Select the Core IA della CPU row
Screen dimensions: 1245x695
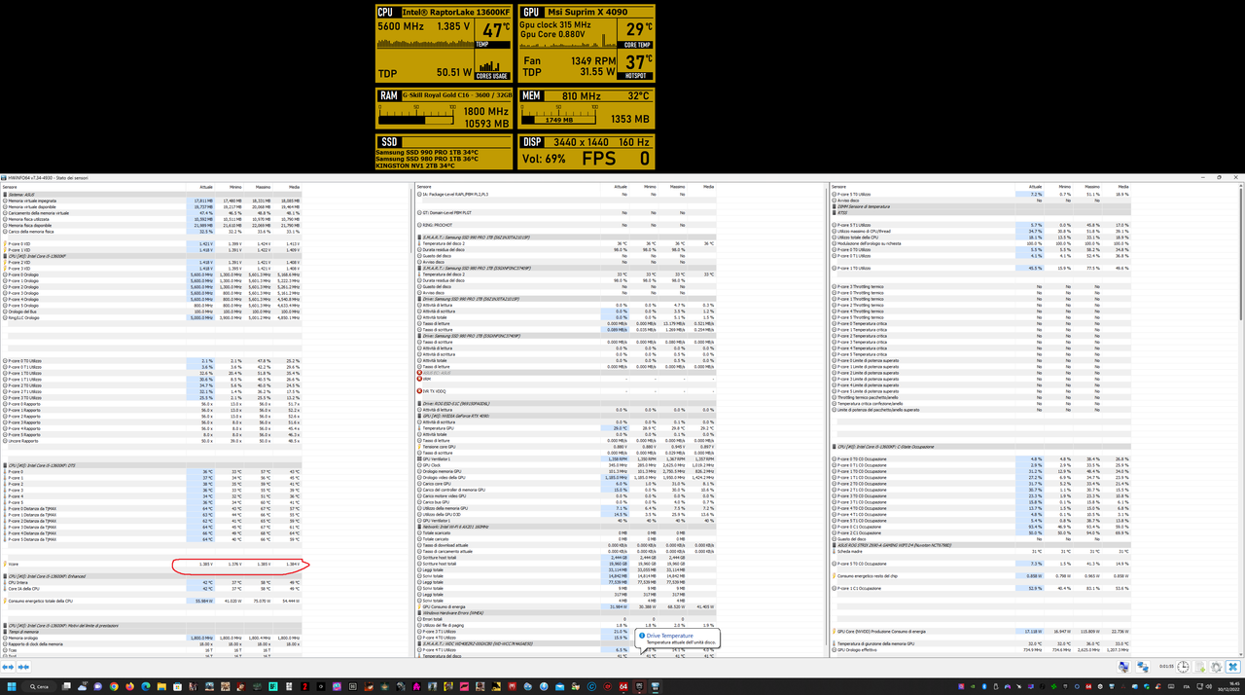153,589
